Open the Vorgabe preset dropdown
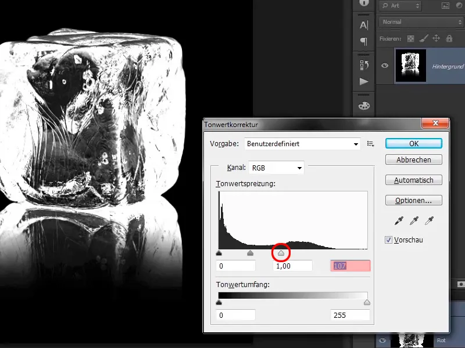465x348 pixels. (302, 144)
